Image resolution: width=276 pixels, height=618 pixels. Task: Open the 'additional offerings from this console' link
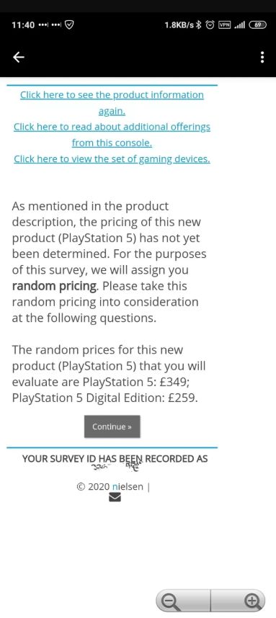(112, 135)
